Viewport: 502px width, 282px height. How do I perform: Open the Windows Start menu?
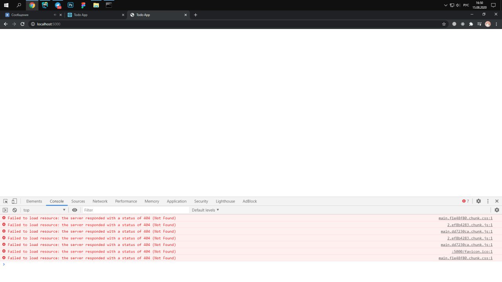pos(6,5)
